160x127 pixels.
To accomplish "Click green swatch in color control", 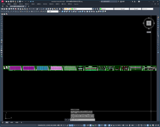I will pyautogui.click(x=101, y=9).
